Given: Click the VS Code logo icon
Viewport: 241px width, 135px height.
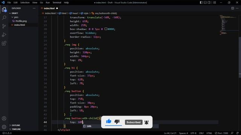Looking at the screenshot, I should click(3, 3).
